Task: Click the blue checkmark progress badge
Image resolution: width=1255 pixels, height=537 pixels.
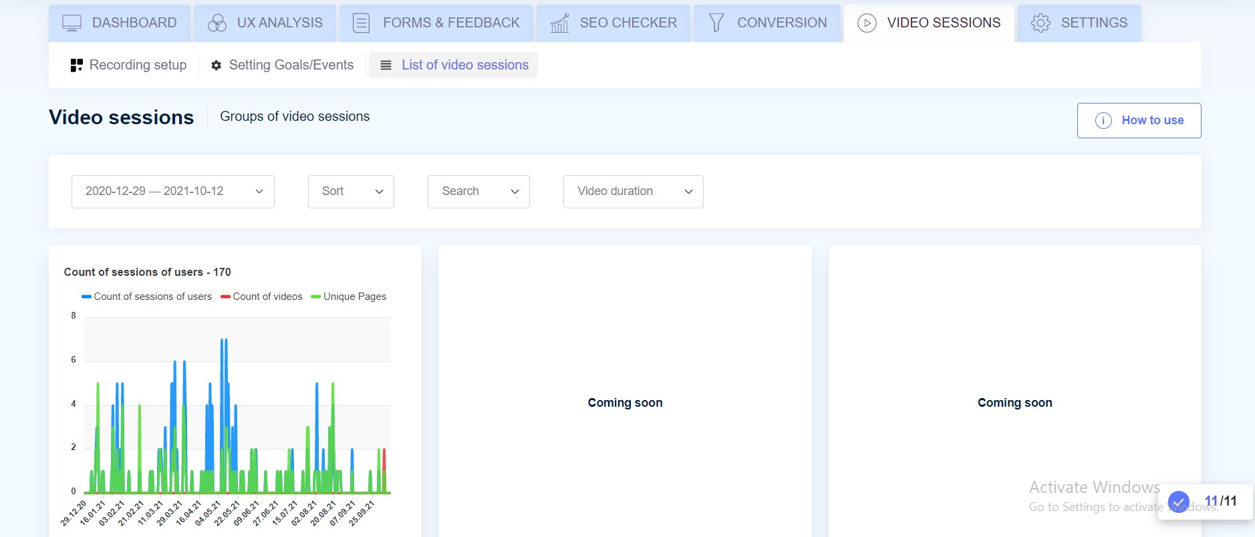Action: point(1178,502)
